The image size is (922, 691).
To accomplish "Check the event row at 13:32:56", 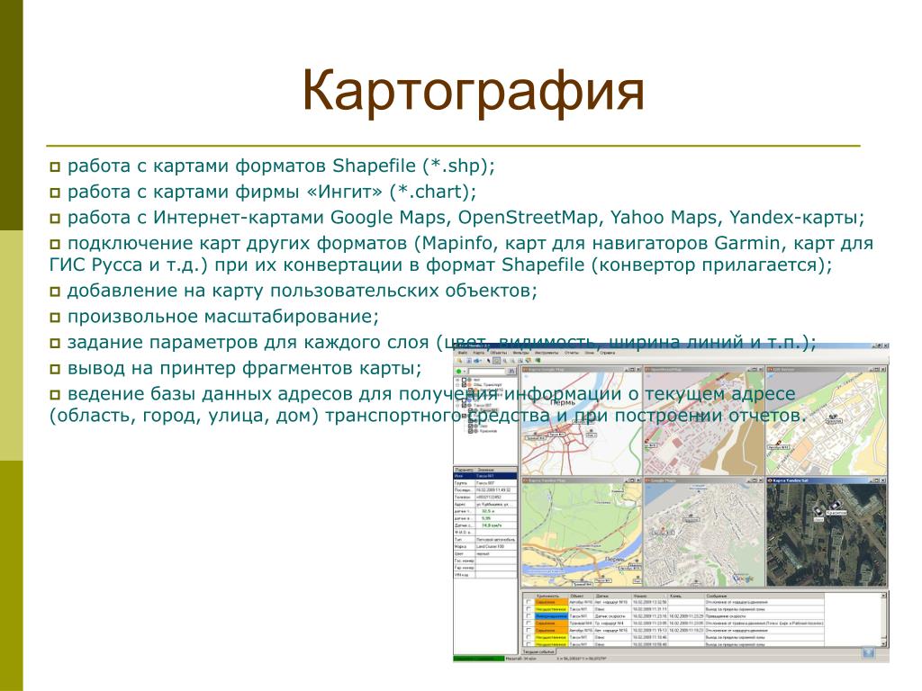I will tap(529, 602).
